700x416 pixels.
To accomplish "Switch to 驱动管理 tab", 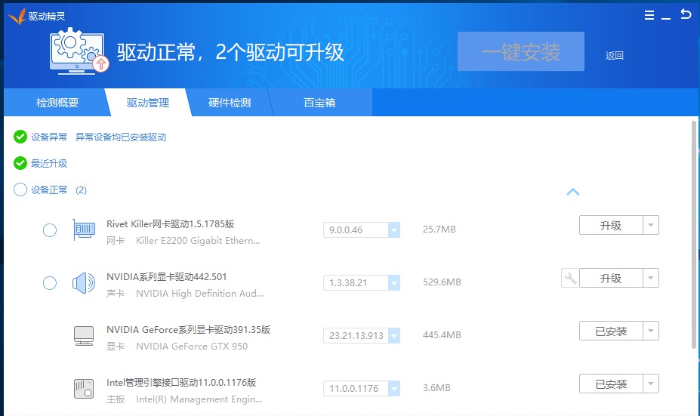I will click(148, 103).
